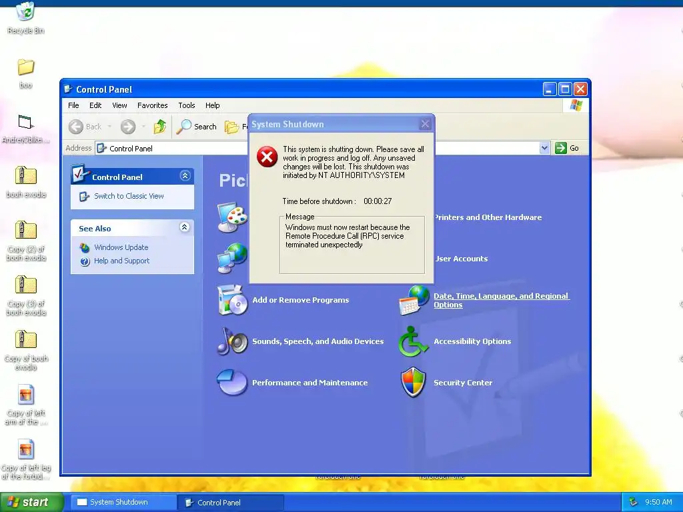683x512 pixels.
Task: Open Security Center link
Action: (x=463, y=383)
